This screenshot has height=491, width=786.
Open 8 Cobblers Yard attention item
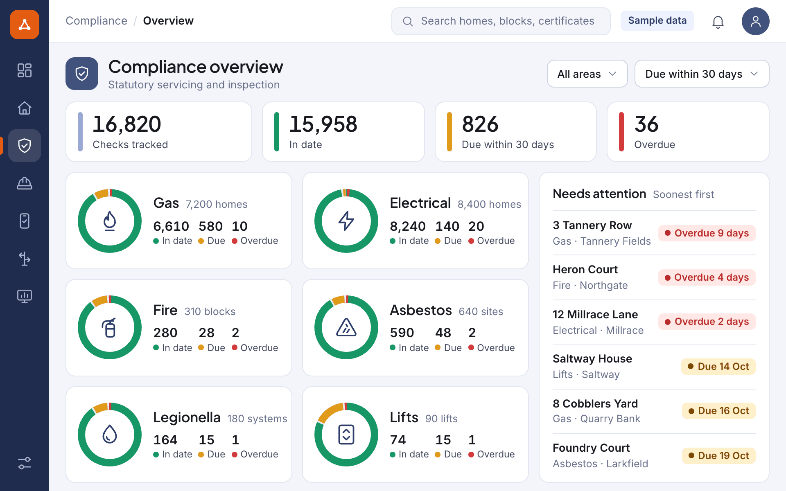coord(654,411)
